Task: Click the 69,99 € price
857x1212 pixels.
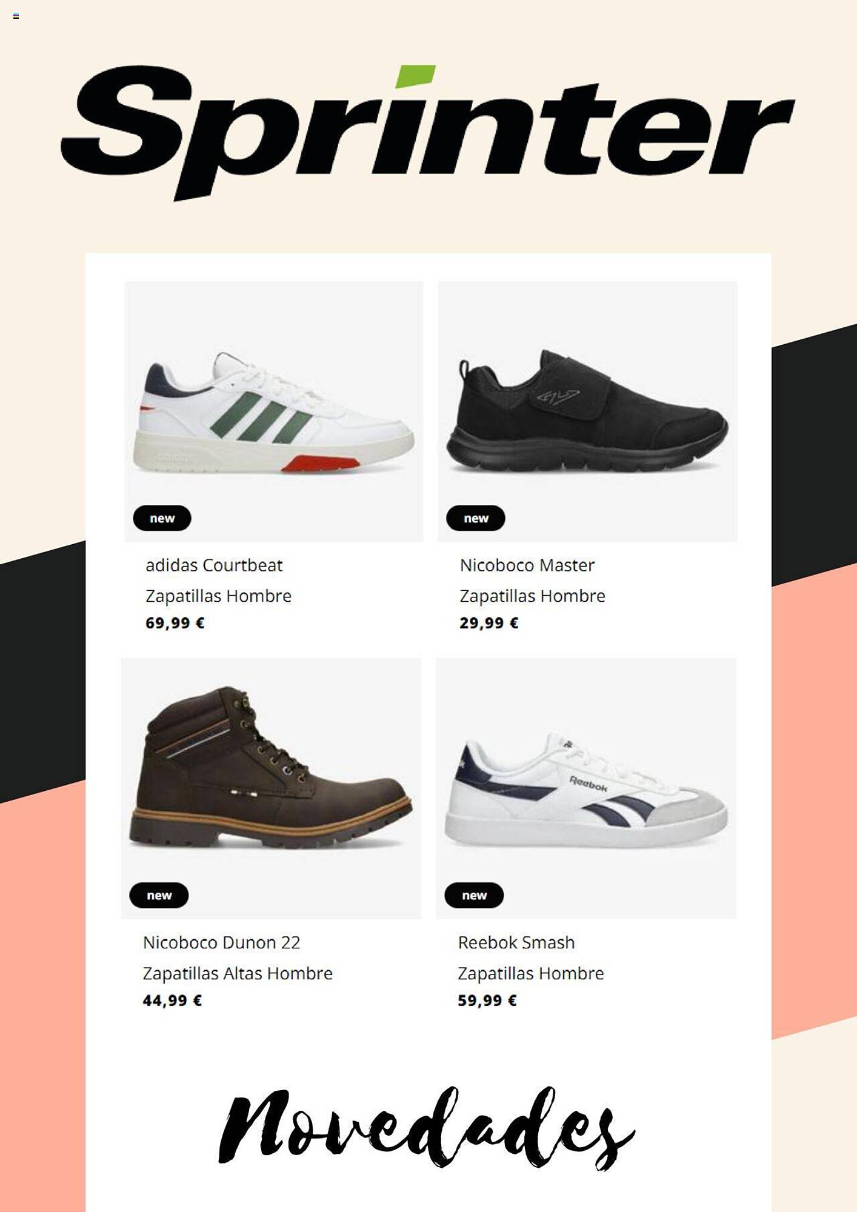Action: [175, 623]
